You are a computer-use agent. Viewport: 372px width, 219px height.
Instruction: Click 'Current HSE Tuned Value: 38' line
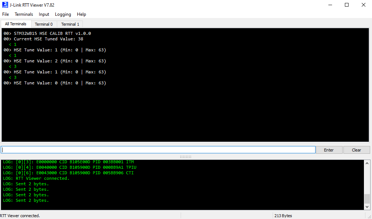click(x=43, y=39)
